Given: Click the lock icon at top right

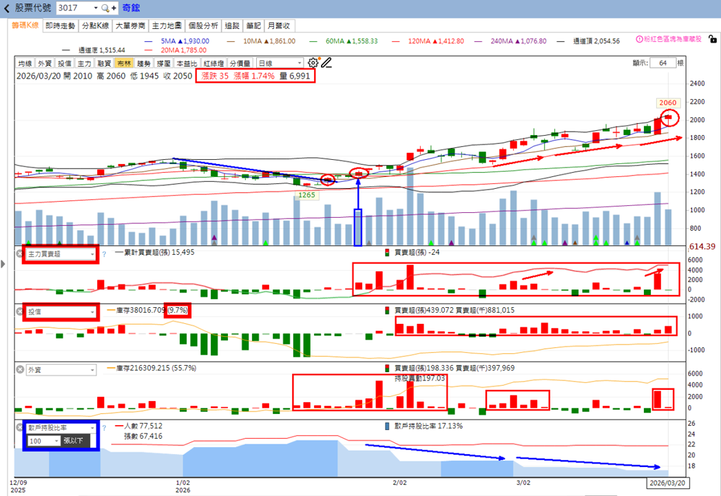Looking at the screenshot, I should (712, 39).
